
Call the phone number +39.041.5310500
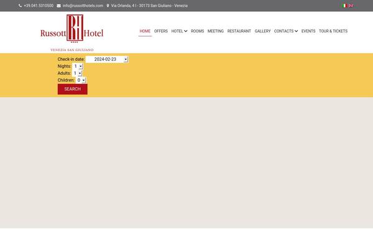[x=39, y=6]
